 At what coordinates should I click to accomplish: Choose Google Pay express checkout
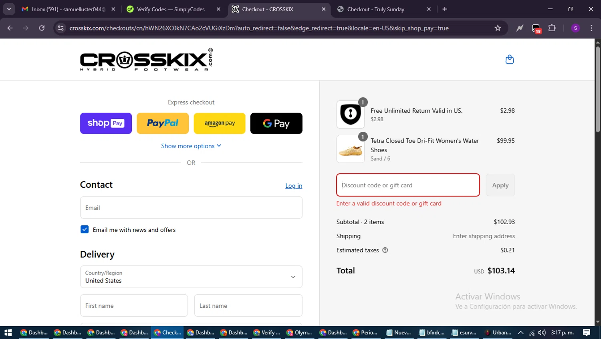coord(276,123)
